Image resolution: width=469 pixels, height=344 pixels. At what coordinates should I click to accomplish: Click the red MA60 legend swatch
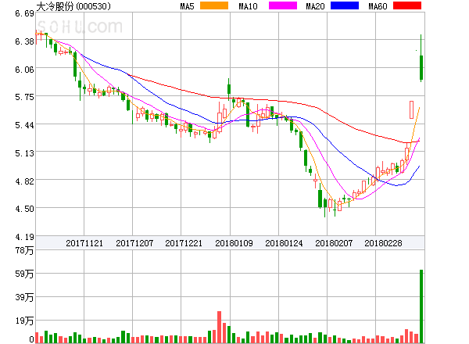point(407,5)
